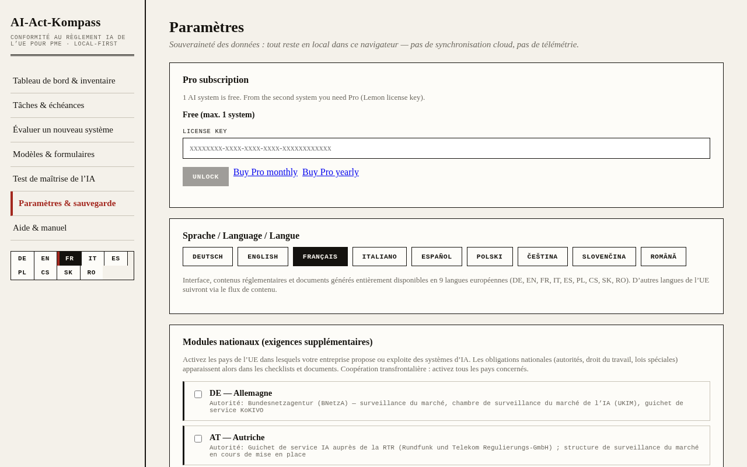Click the License key input field
The height and width of the screenshot is (467, 747).
coord(446,148)
